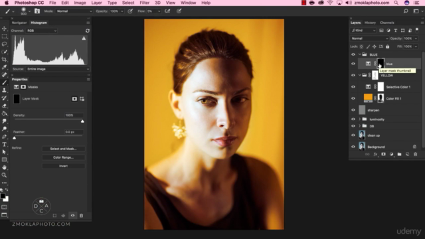The width and height of the screenshot is (425, 239).
Task: Create a new group in Layers panel
Action: pyautogui.click(x=399, y=154)
